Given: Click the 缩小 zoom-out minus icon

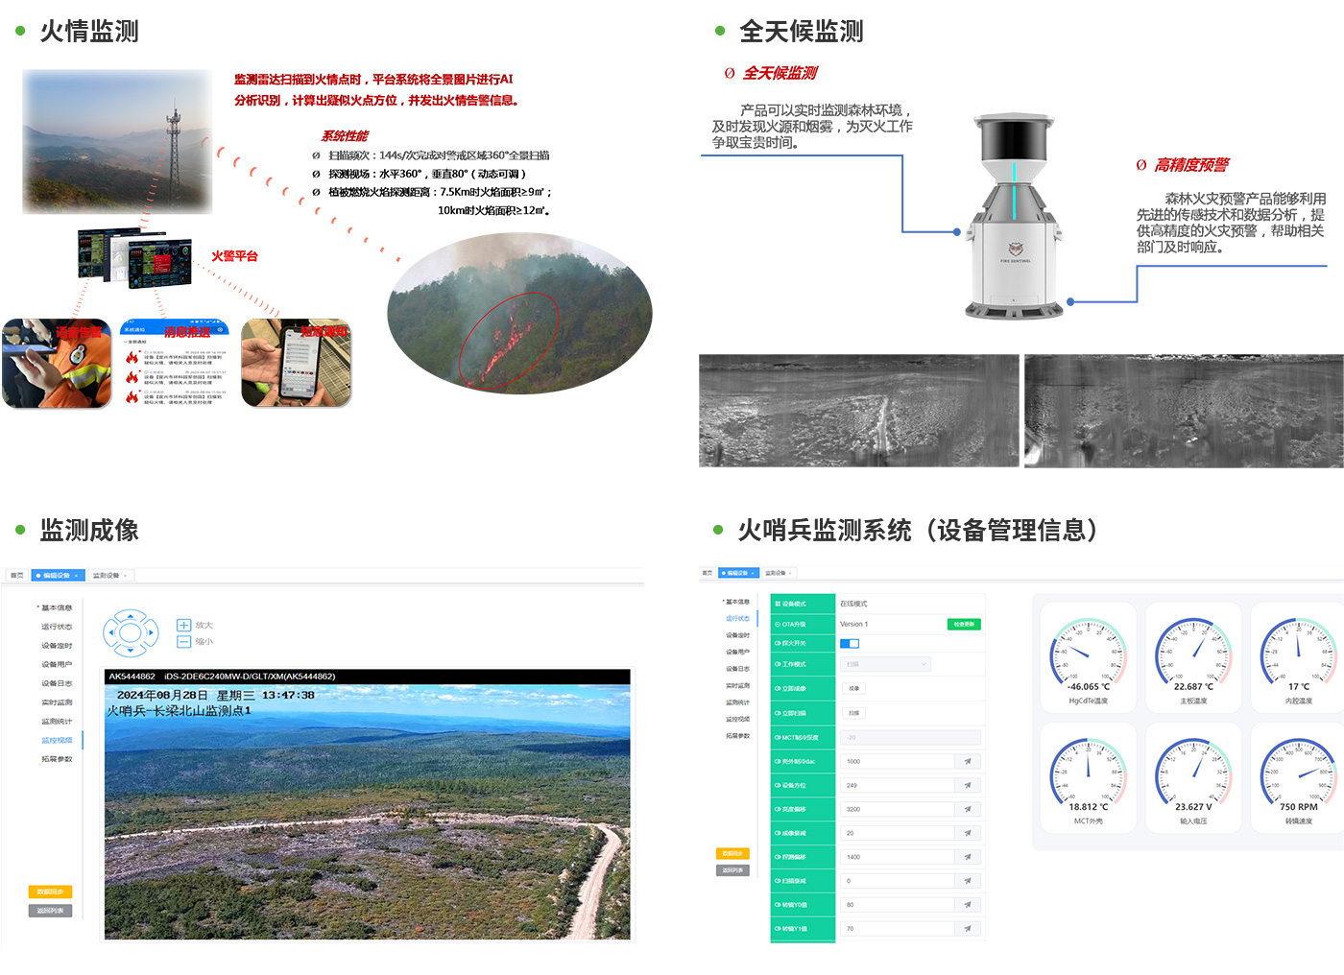Looking at the screenshot, I should pyautogui.click(x=184, y=641).
